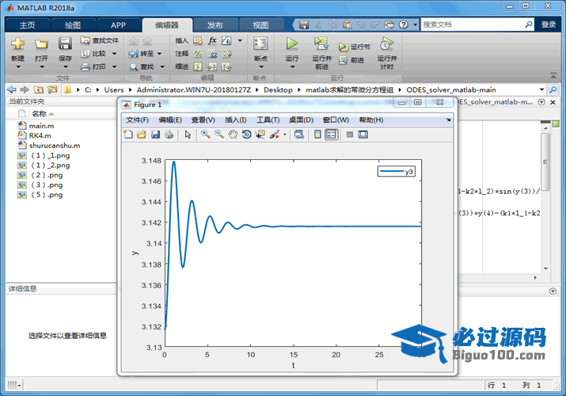Toggle Insert Legend in Figure toolbar
The image size is (566, 396).
pyautogui.click(x=331, y=135)
